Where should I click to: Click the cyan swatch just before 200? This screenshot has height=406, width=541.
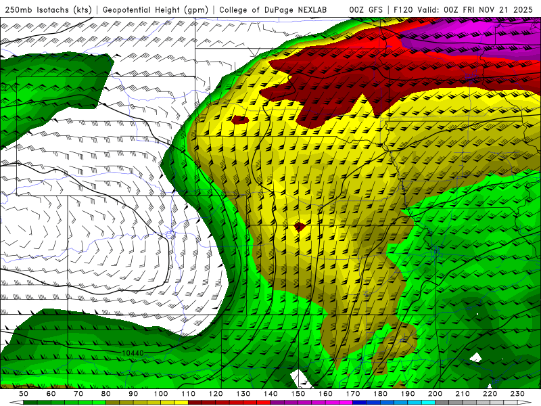pos(428,403)
